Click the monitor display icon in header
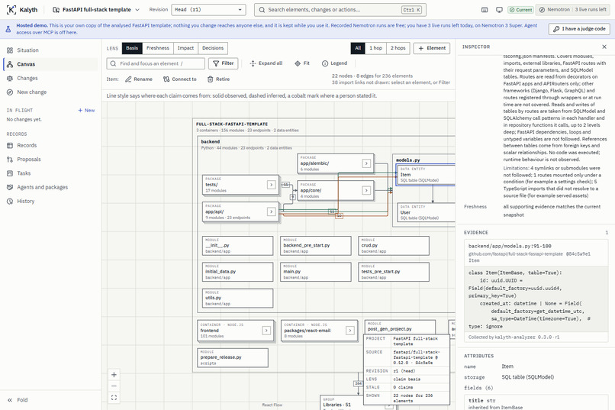Screen dimensions: 615x410 tap(499, 10)
